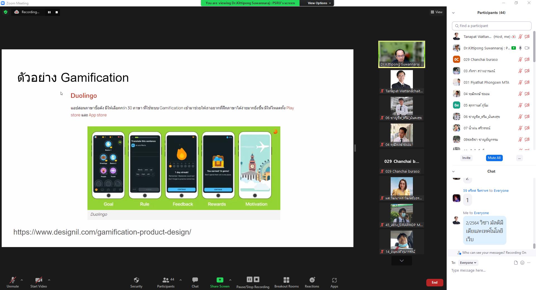The height and width of the screenshot is (290, 536).
Task: Click avatar of 03 ภัทรา สว่างอารมณ์
Action: click(456, 71)
